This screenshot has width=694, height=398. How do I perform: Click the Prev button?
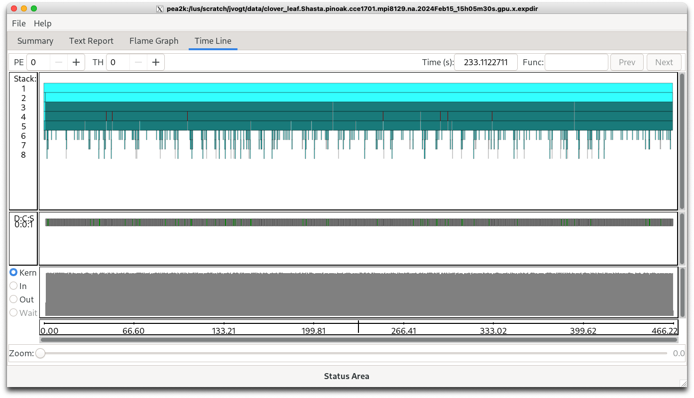627,62
